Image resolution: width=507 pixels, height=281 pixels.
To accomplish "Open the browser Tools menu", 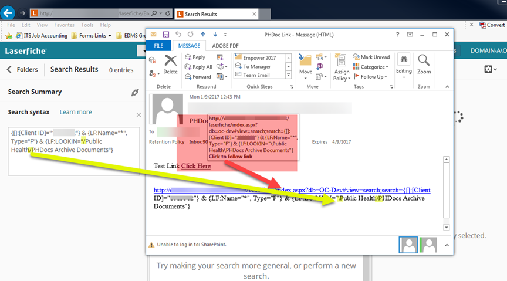I will click(x=87, y=25).
